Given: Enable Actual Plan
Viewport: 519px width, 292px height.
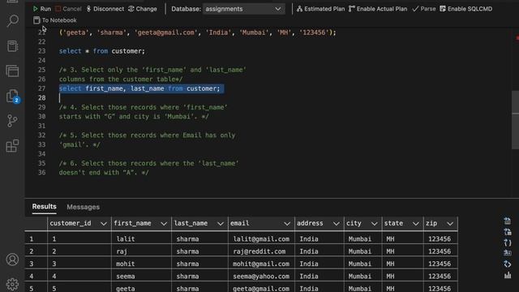Looking at the screenshot, I should pyautogui.click(x=378, y=9).
